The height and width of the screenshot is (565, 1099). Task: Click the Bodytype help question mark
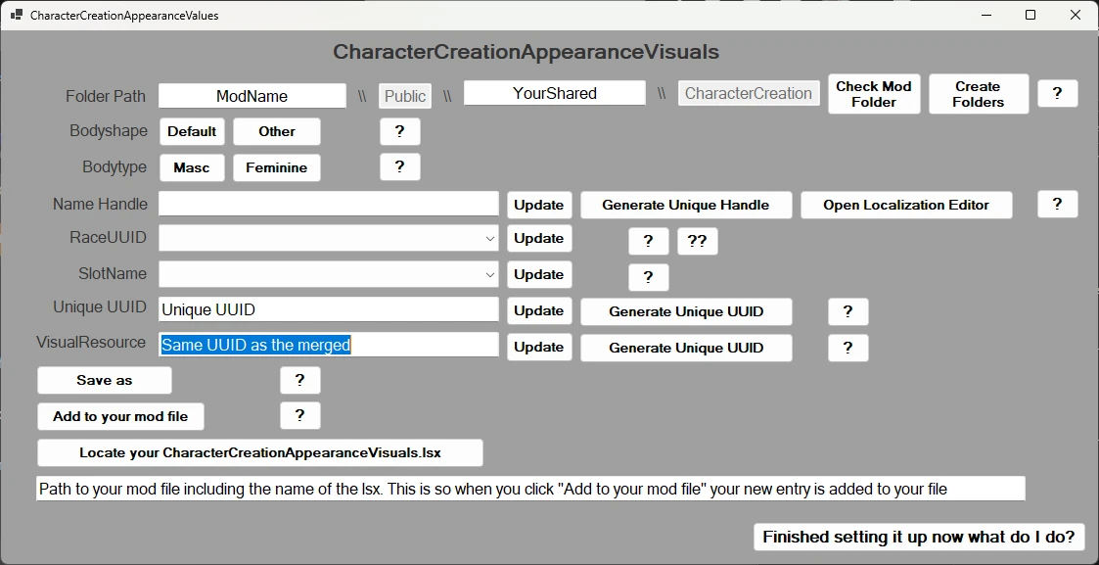point(399,167)
